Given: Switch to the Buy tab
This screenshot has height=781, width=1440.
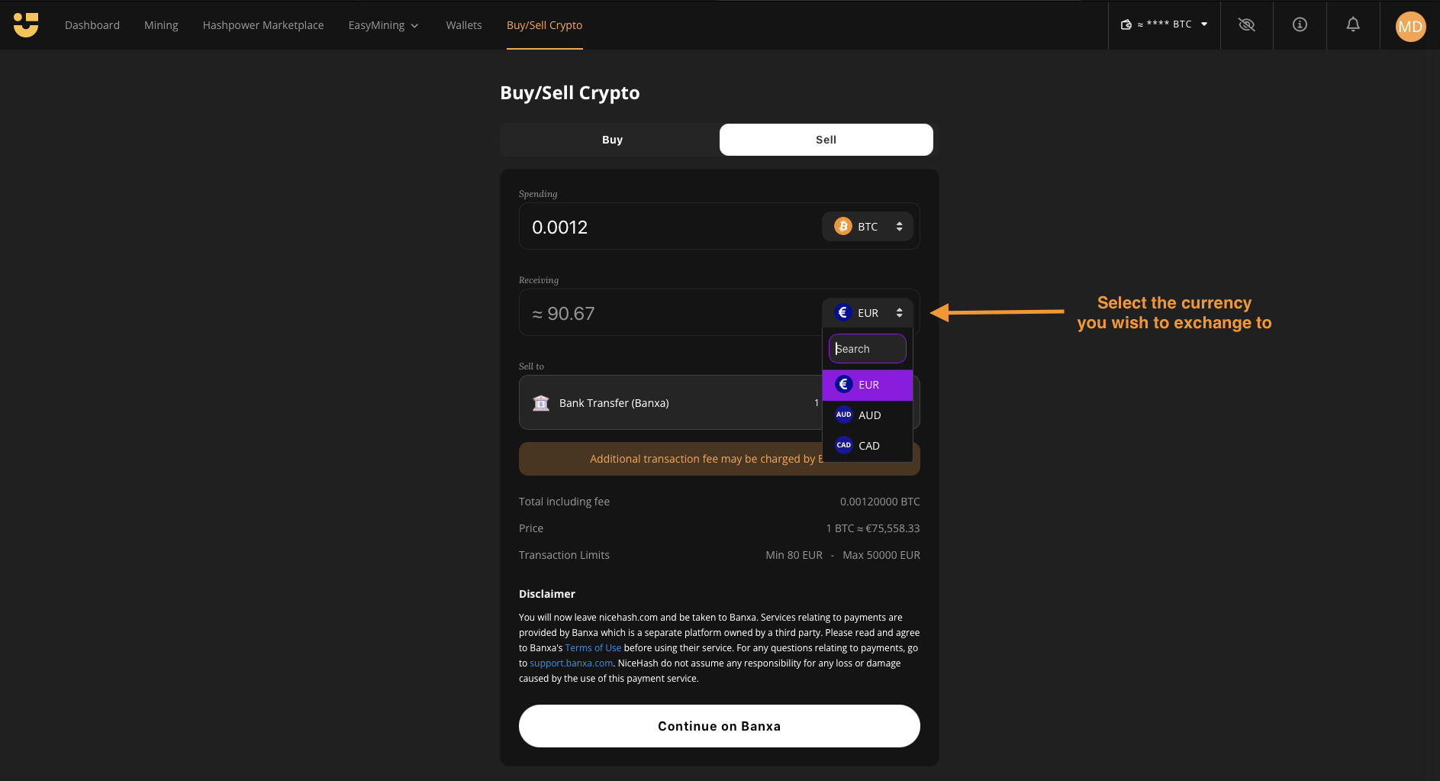Looking at the screenshot, I should click(612, 139).
